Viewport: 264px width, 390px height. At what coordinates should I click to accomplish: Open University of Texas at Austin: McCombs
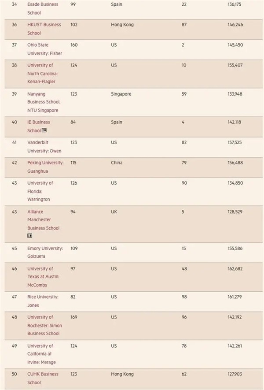(44, 276)
